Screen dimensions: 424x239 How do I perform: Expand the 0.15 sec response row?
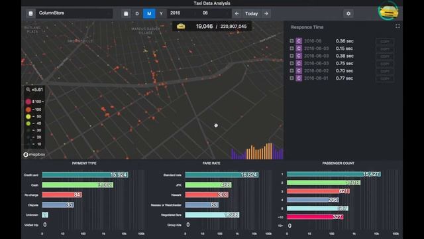pyautogui.click(x=291, y=48)
